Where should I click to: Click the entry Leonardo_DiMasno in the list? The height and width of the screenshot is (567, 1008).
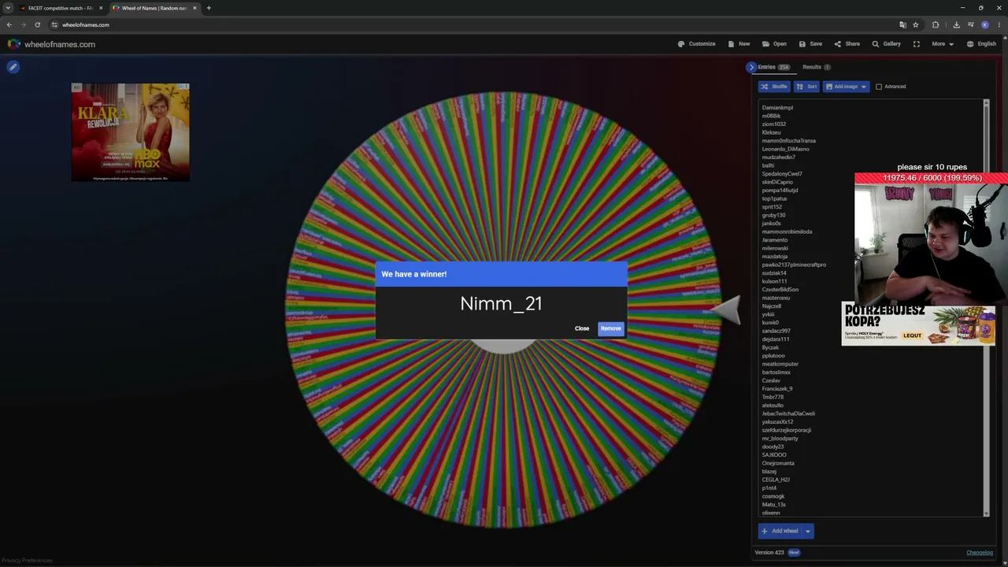(785, 149)
